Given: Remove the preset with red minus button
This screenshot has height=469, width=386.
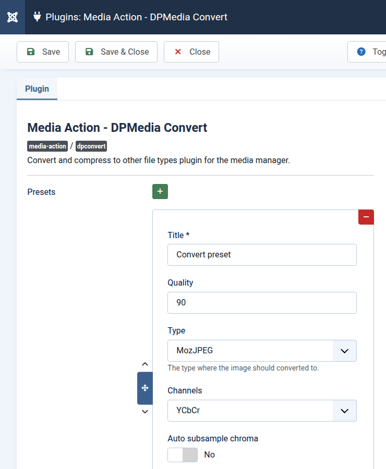Looking at the screenshot, I should coord(366,217).
